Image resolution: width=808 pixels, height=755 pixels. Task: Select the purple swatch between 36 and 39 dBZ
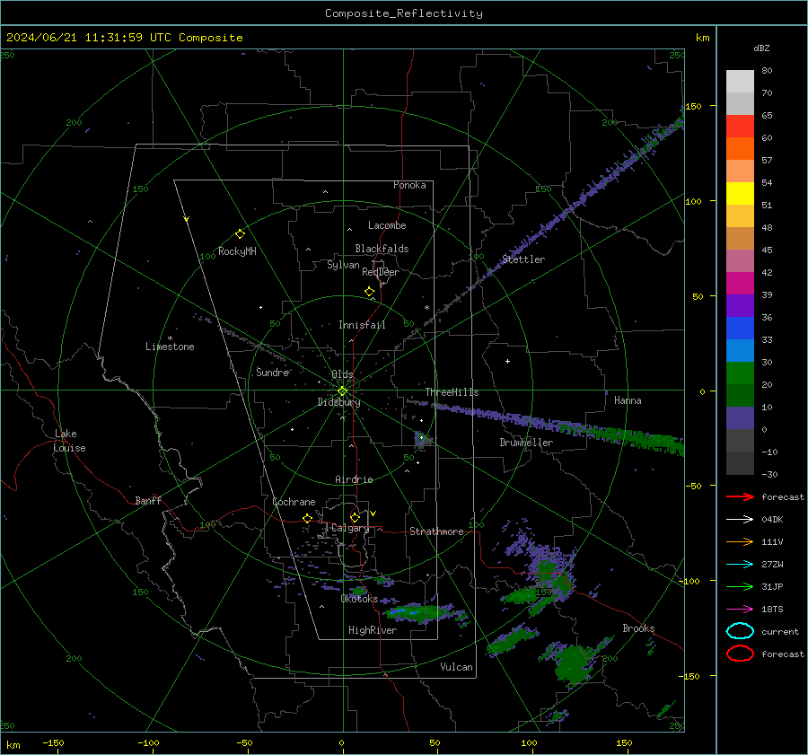pos(740,305)
